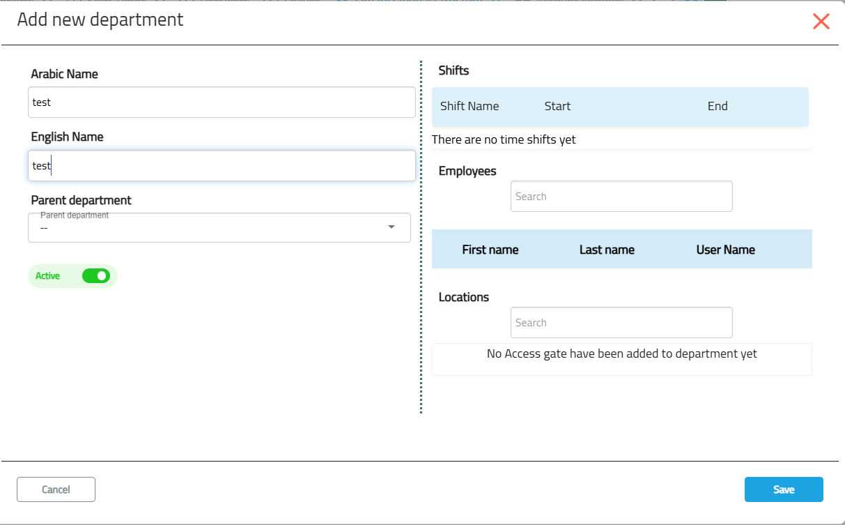Click the Arabic Name text field
The width and height of the screenshot is (845, 525).
pyautogui.click(x=222, y=102)
